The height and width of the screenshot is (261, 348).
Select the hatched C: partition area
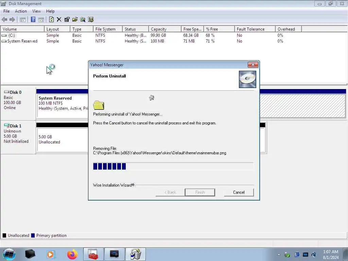tap(303, 106)
